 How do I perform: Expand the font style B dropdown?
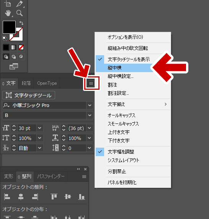[x=90, y=115]
